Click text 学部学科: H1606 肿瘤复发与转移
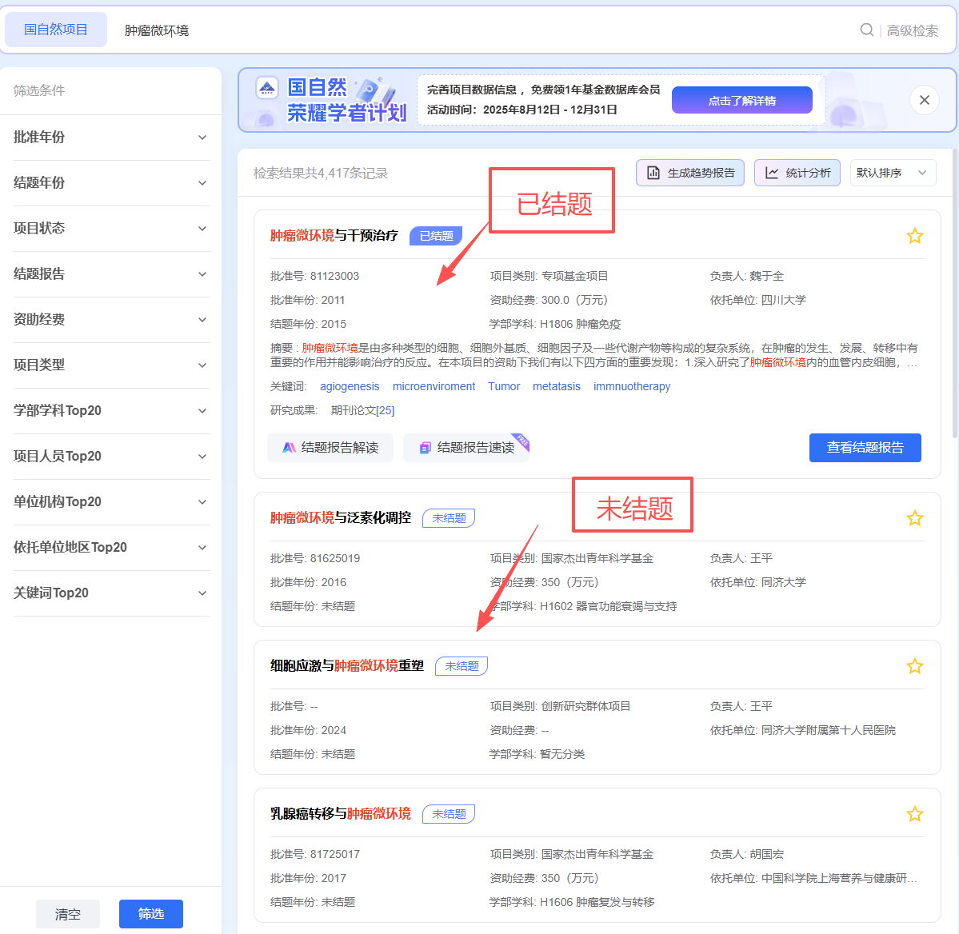The width and height of the screenshot is (959, 934). [572, 902]
